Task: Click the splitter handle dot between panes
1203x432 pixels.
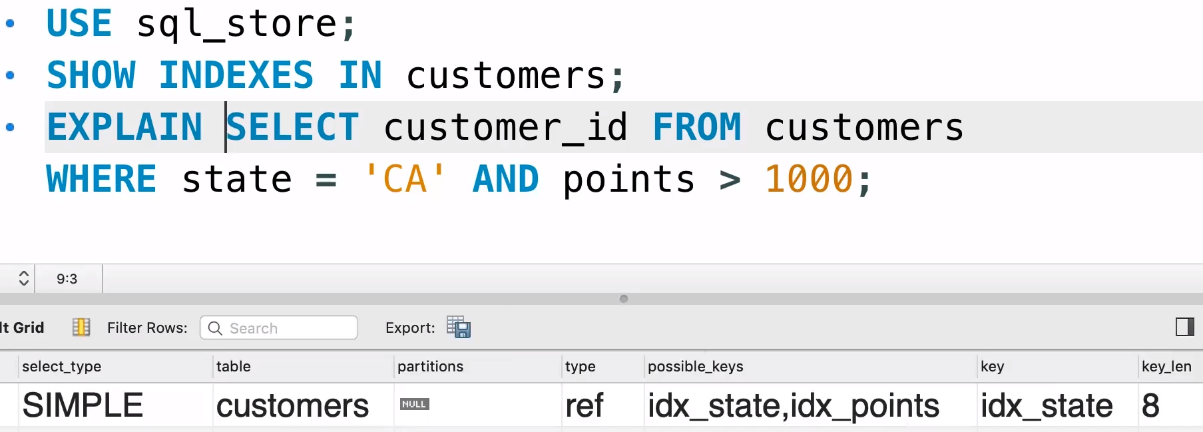Action: pos(623,299)
